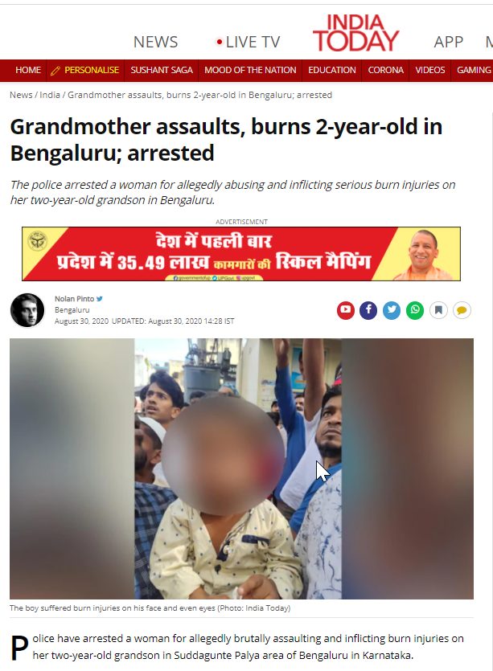Open the EDUCATION tab
Image resolution: width=493 pixels, height=671 pixels.
tap(332, 70)
